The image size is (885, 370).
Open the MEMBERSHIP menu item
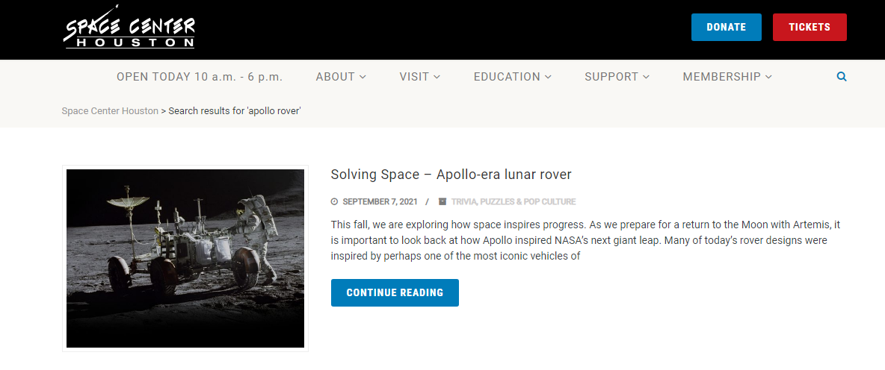pos(722,77)
